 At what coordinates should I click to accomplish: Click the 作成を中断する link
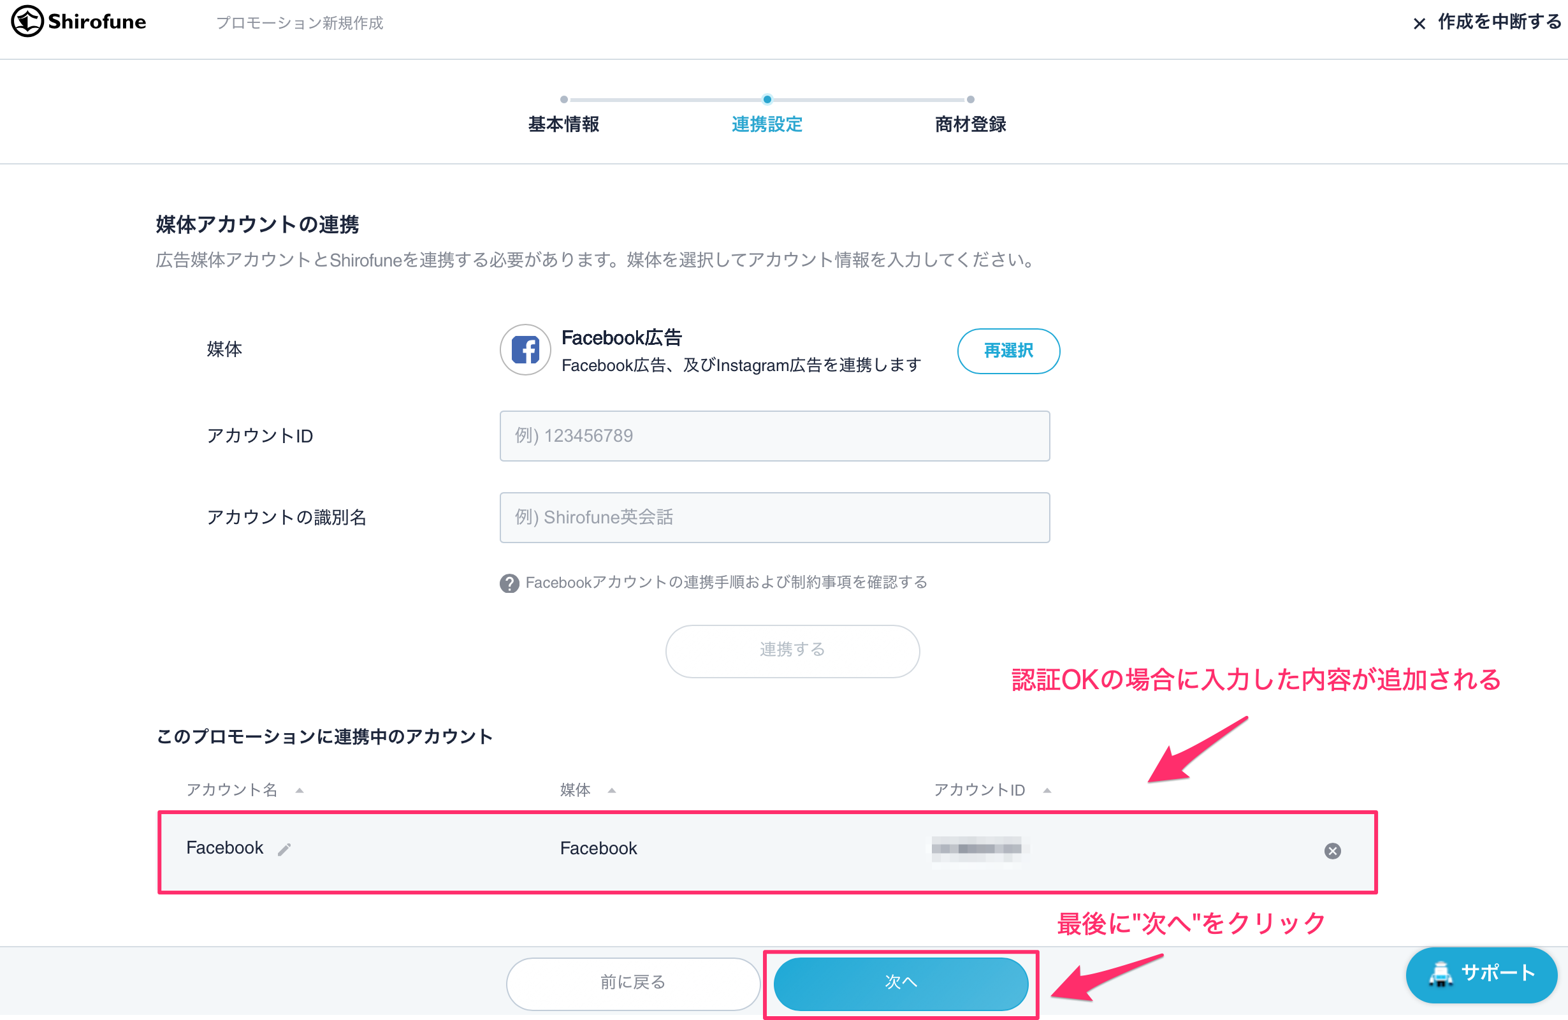pyautogui.click(x=1499, y=22)
